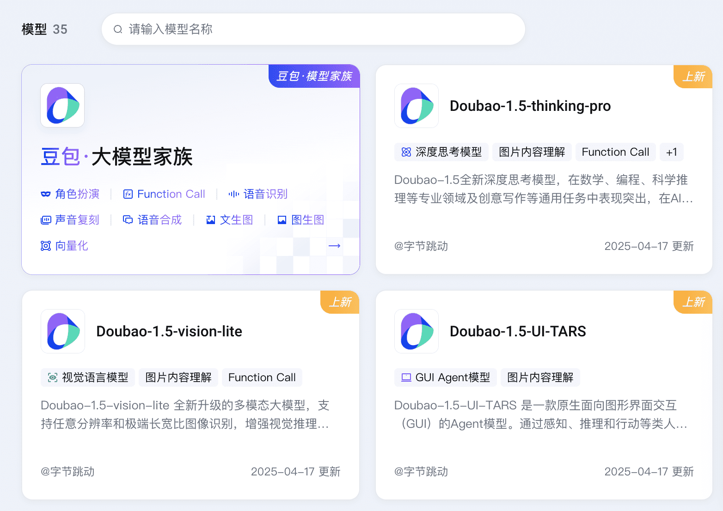Image resolution: width=723 pixels, height=511 pixels.
Task: Click the 深度思考模型 tag
Action: 441,152
